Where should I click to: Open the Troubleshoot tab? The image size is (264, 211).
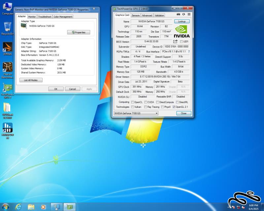point(45,17)
